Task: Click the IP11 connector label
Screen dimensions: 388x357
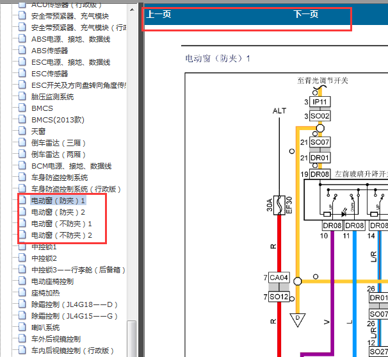Action: (x=319, y=102)
